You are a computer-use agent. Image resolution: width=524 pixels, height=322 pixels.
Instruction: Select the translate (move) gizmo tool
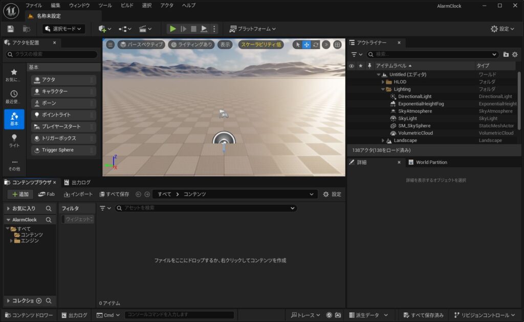pyautogui.click(x=307, y=45)
